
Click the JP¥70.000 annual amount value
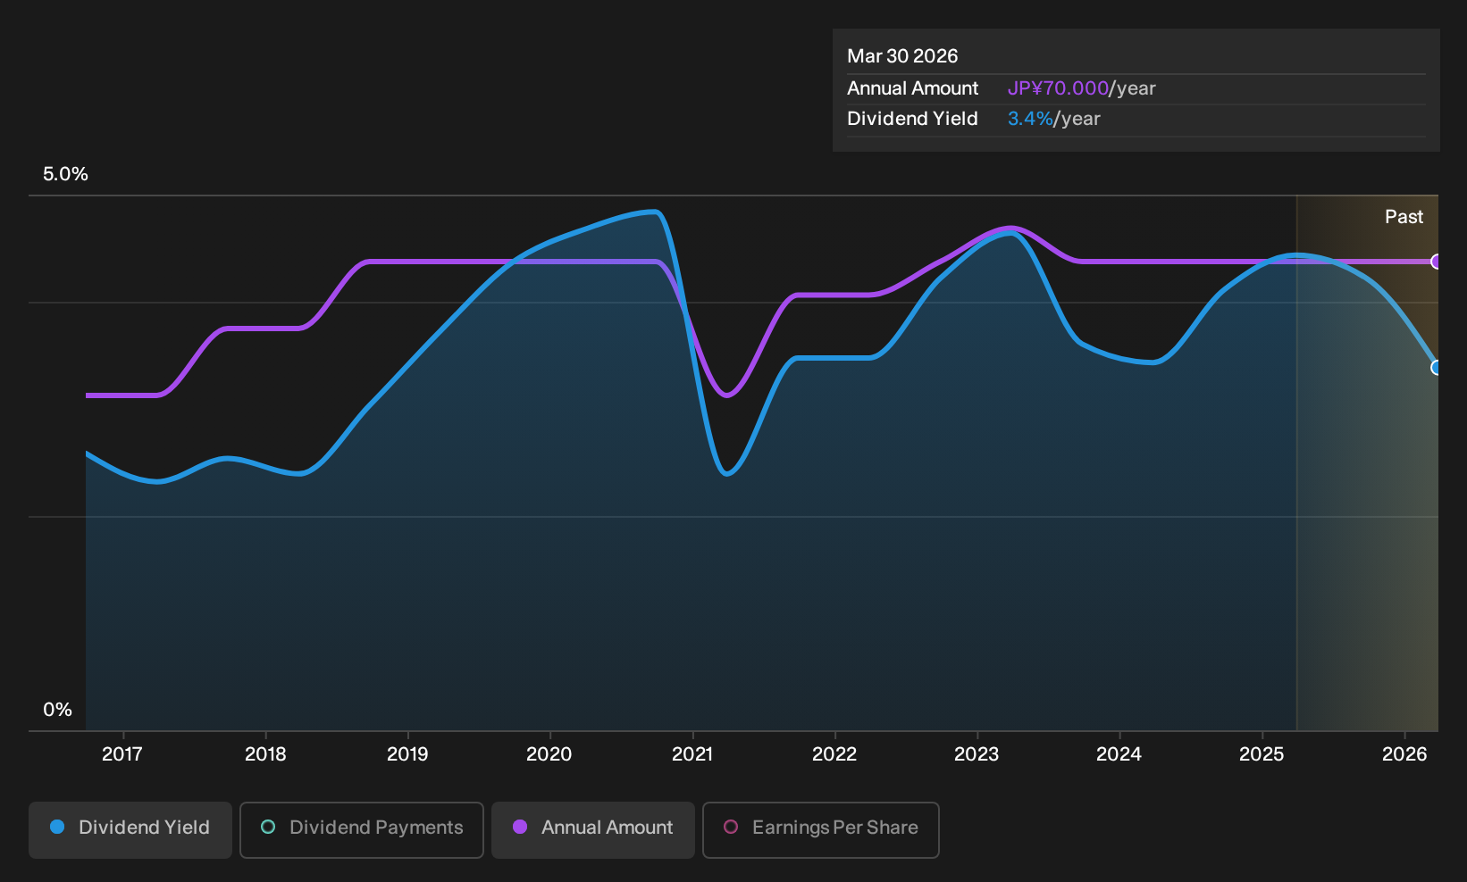(1058, 88)
